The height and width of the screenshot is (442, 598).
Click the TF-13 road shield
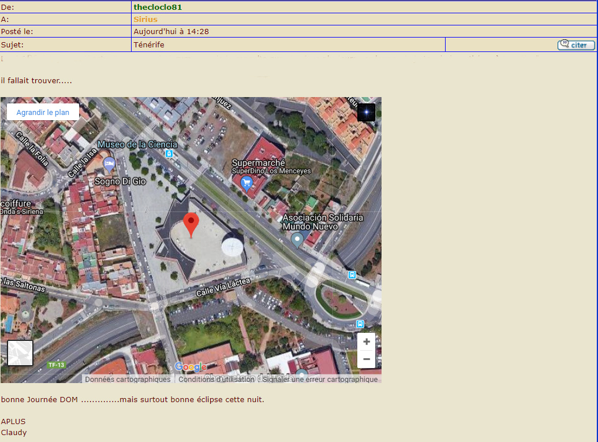pos(57,365)
